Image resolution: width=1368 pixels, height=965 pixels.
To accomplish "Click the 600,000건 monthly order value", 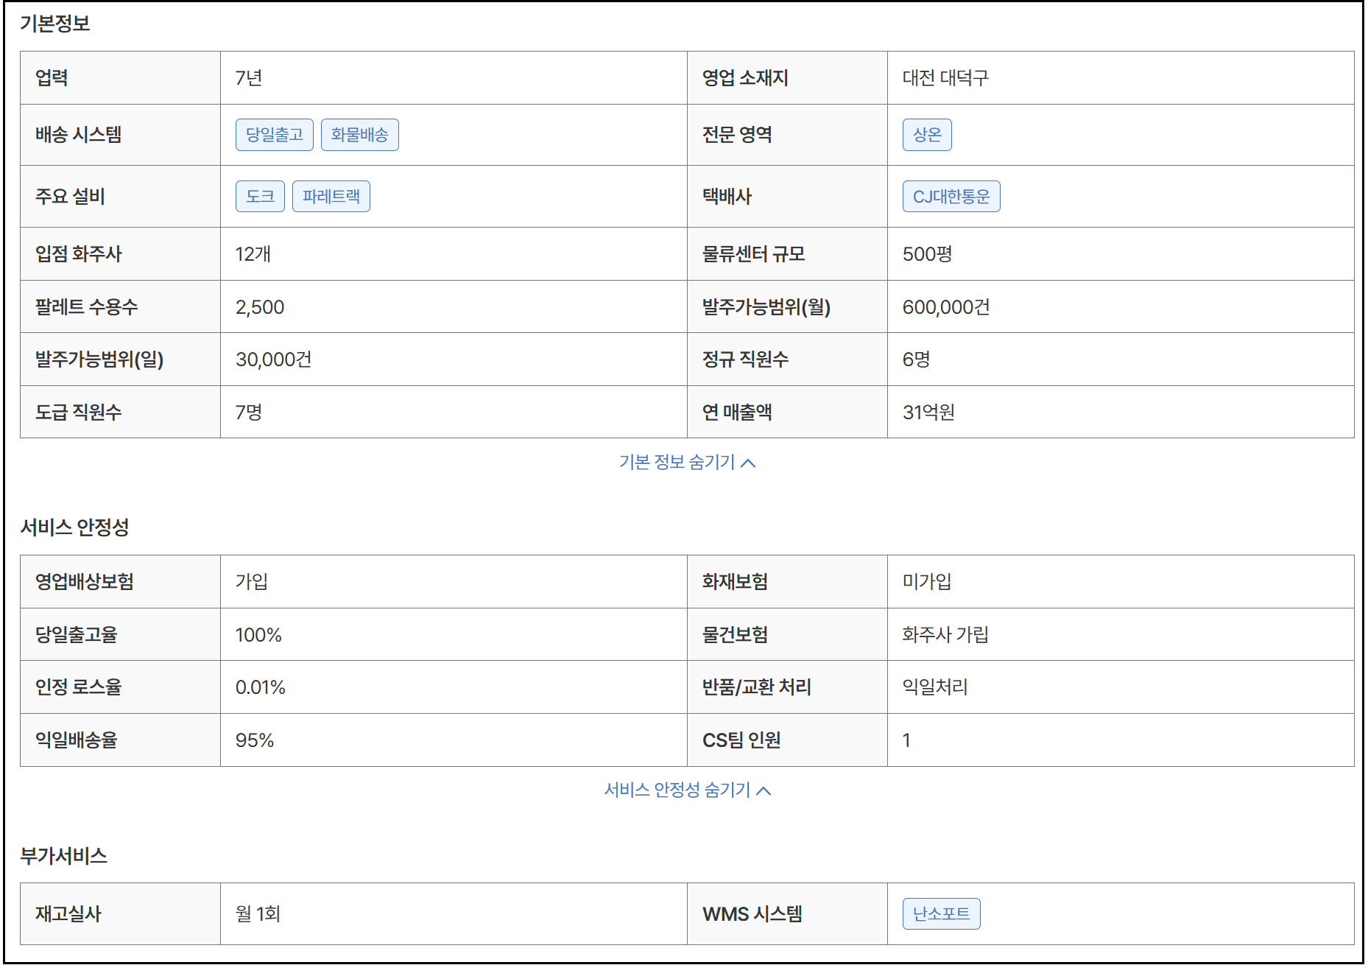I will click(x=946, y=307).
